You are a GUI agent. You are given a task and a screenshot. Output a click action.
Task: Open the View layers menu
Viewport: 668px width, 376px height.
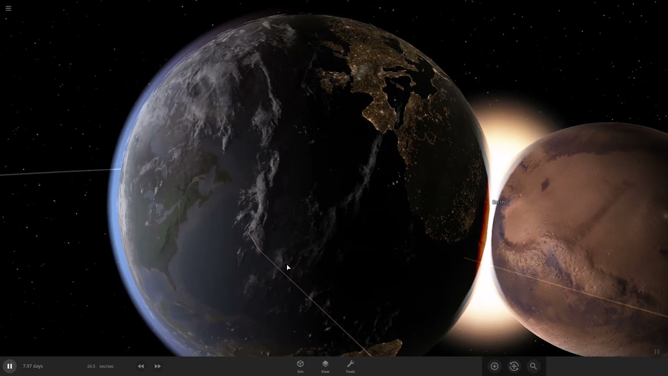tap(325, 366)
